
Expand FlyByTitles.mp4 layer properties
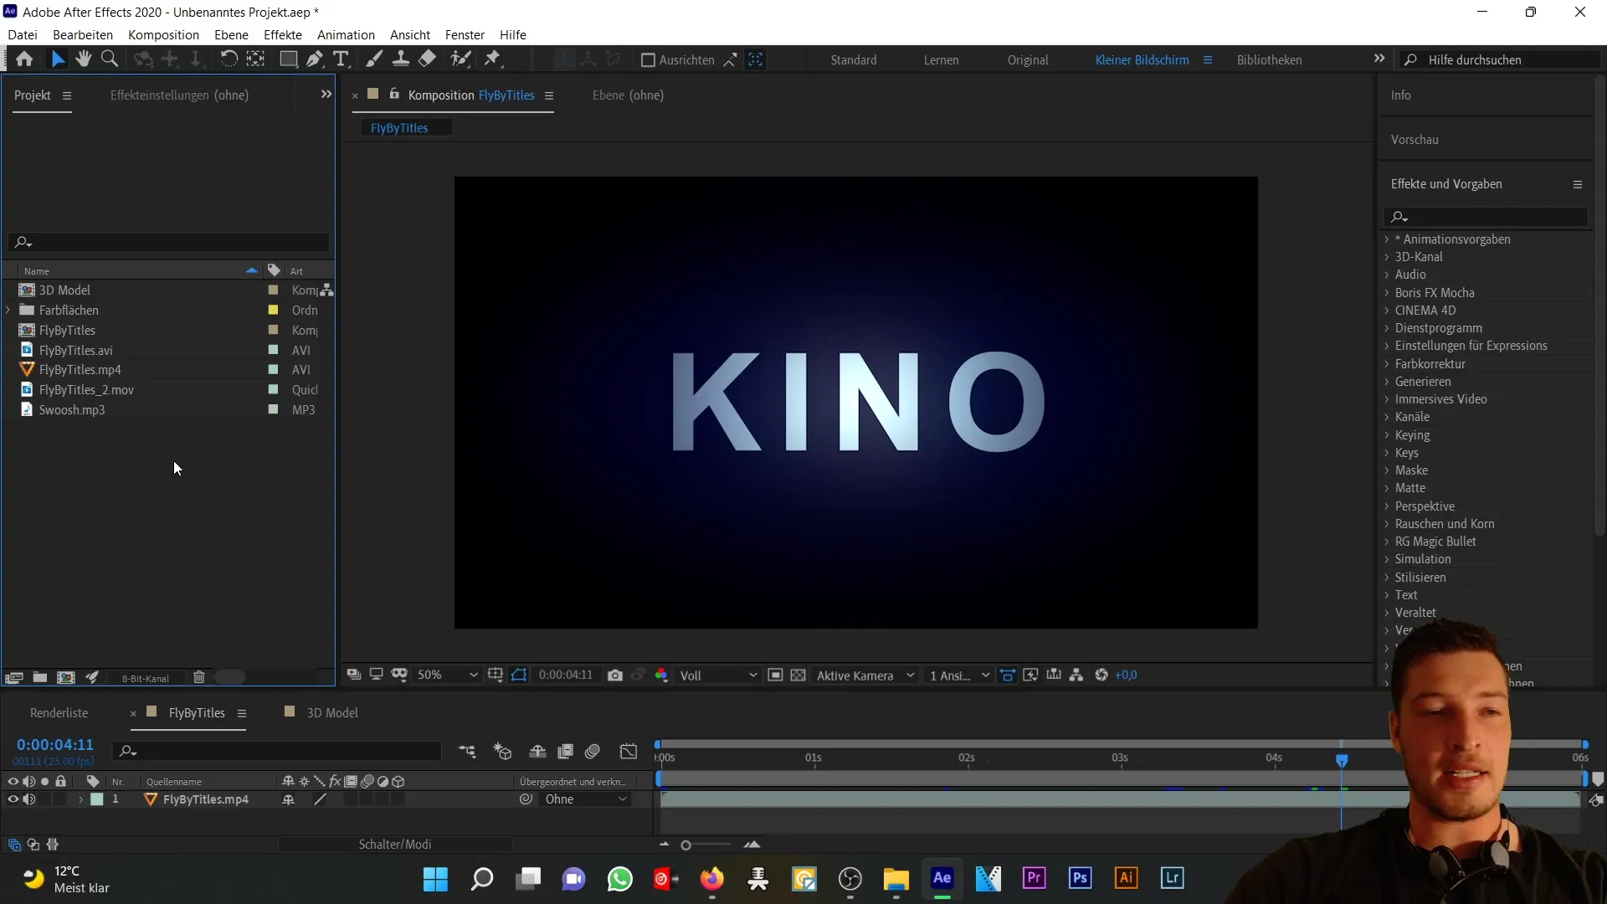[x=80, y=800]
